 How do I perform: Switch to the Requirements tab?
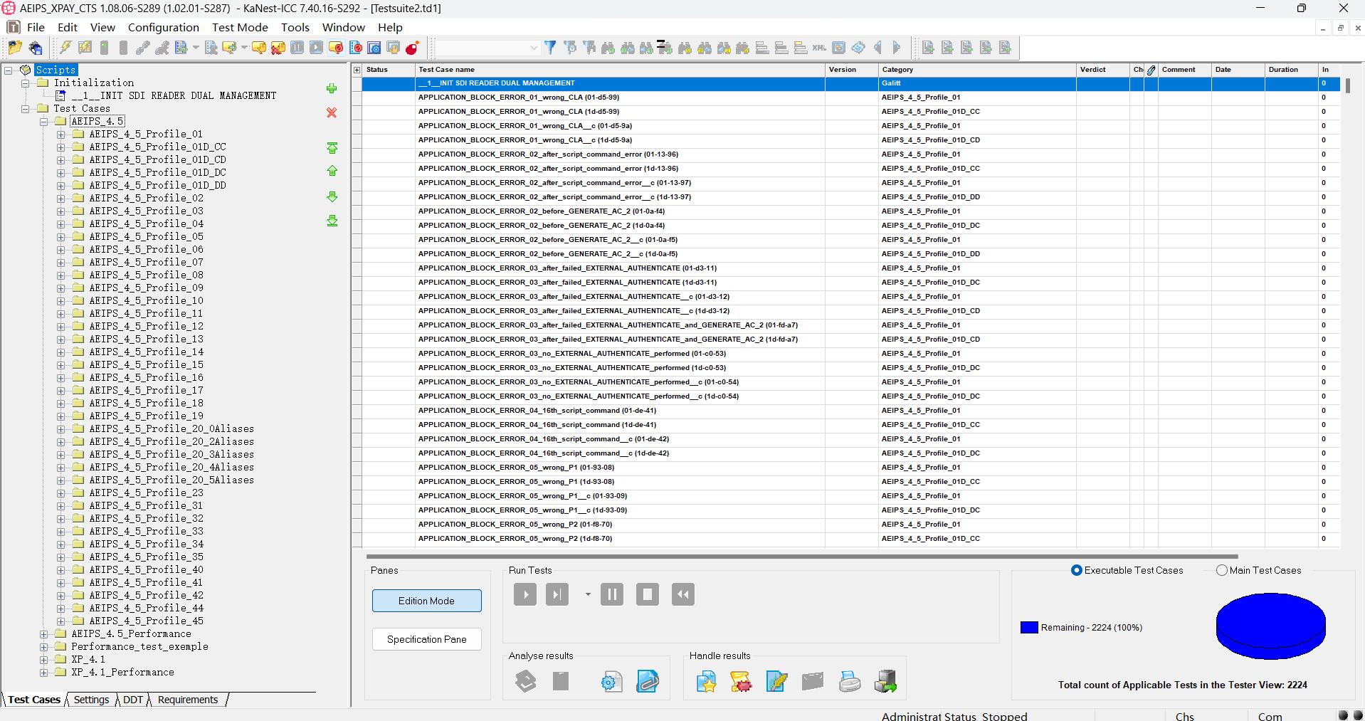(x=188, y=700)
